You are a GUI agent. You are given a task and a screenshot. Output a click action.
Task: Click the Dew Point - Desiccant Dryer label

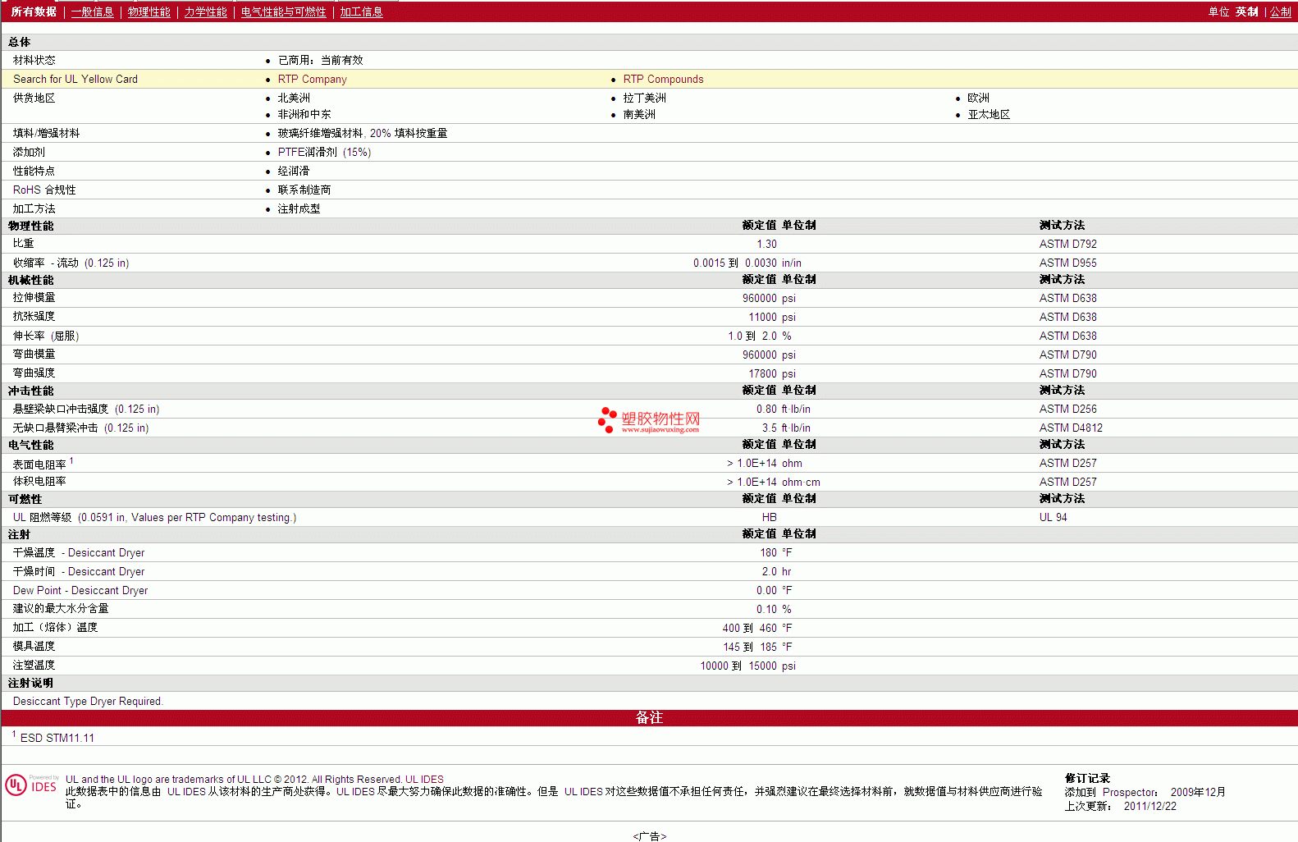(80, 591)
